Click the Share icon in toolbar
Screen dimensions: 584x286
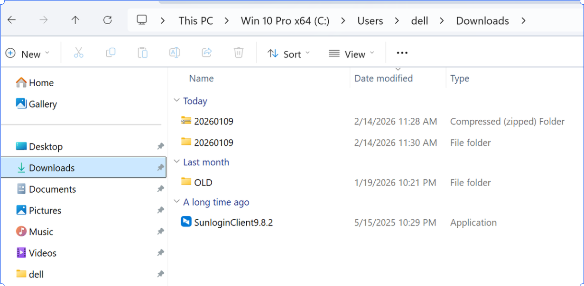[x=207, y=53]
